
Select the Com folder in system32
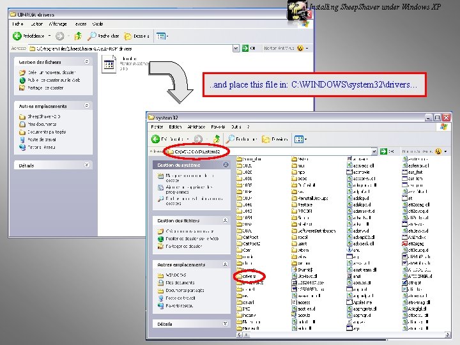(x=244, y=250)
